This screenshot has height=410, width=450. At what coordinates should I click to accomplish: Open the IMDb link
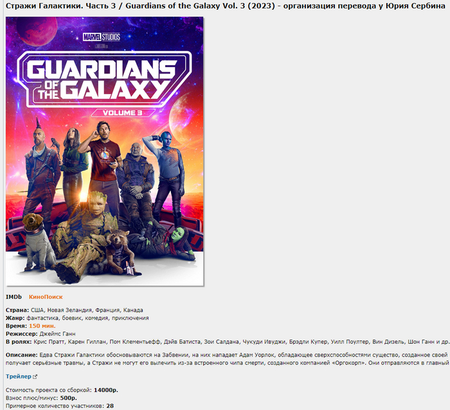pyautogui.click(x=14, y=297)
